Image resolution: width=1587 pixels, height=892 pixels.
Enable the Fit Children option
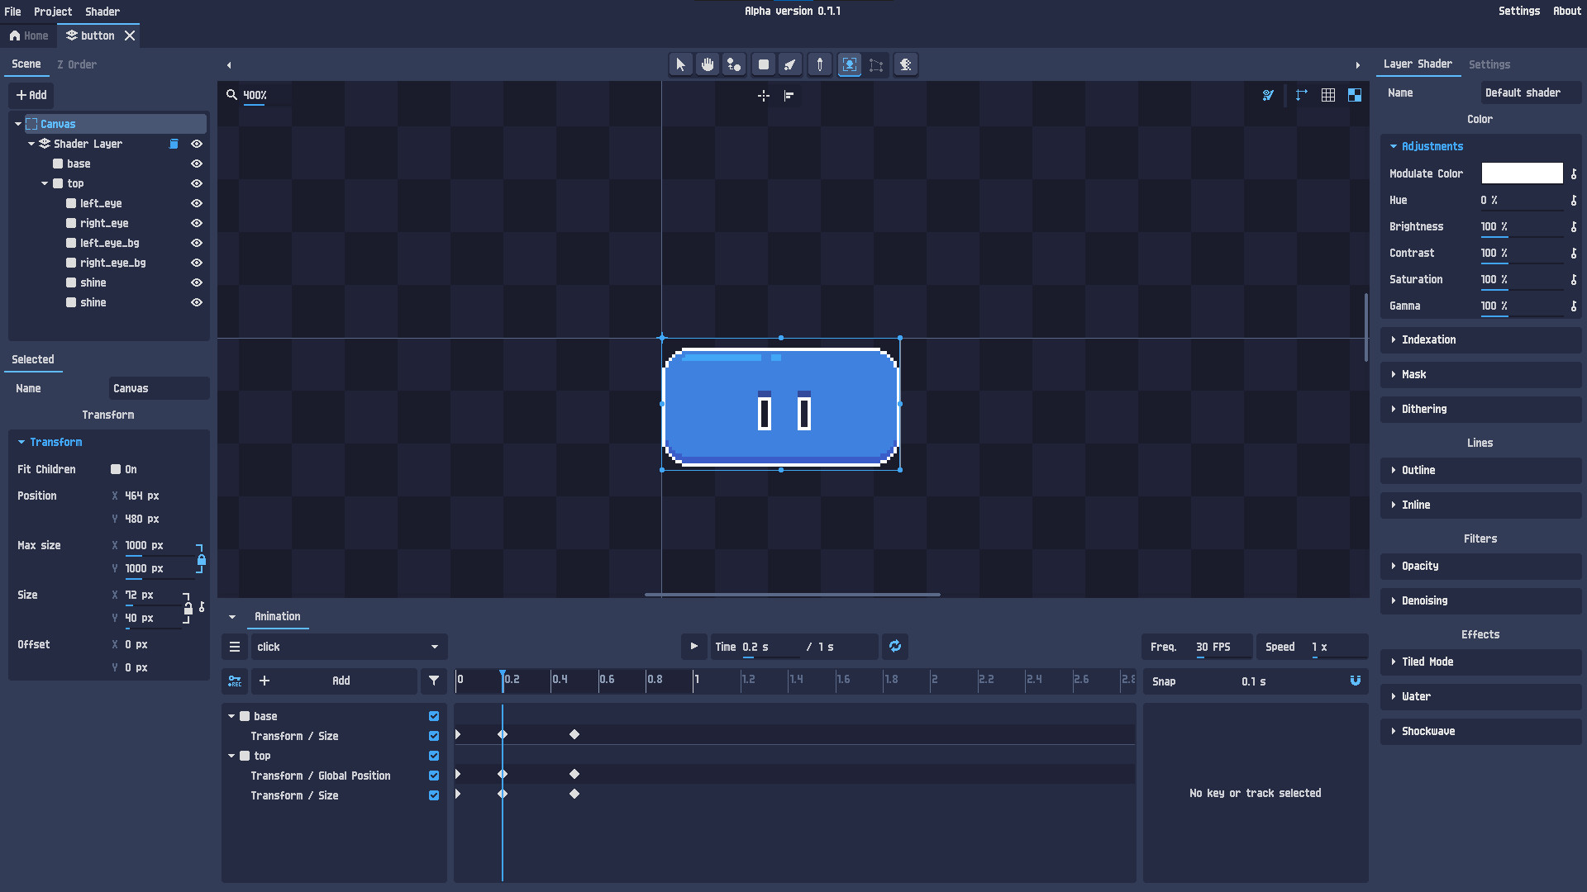click(x=116, y=468)
